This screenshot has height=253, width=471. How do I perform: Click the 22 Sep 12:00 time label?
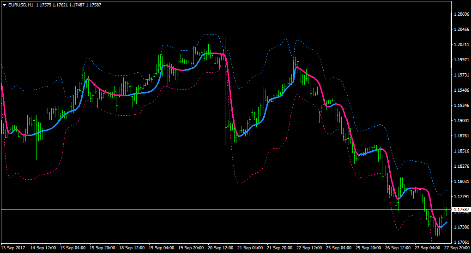[x=309, y=248]
